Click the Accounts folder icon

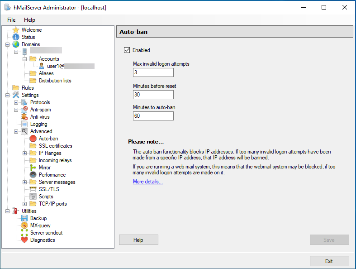point(33,59)
